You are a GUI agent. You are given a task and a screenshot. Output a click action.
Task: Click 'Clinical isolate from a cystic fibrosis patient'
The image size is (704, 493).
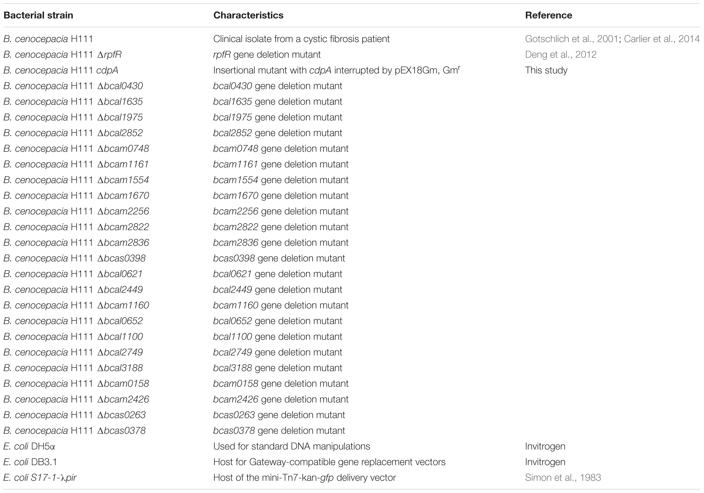point(301,39)
